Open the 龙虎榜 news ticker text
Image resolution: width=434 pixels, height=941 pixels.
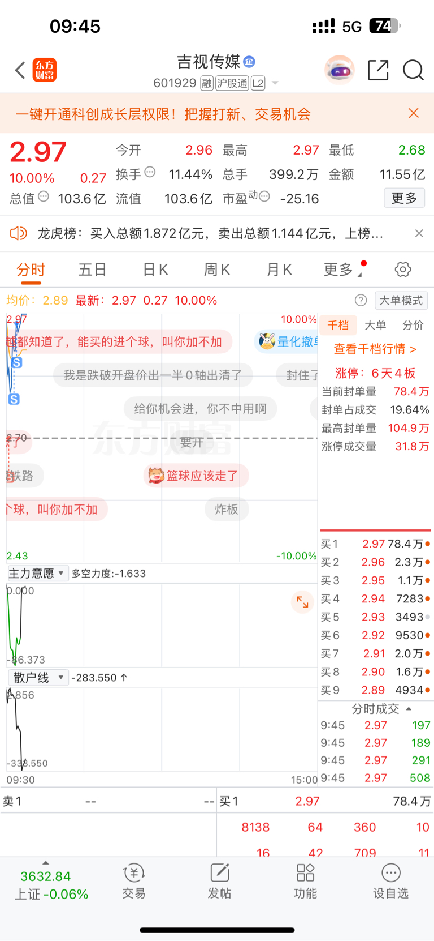click(x=210, y=233)
